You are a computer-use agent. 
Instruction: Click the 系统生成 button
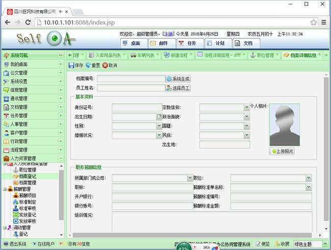pos(178,79)
